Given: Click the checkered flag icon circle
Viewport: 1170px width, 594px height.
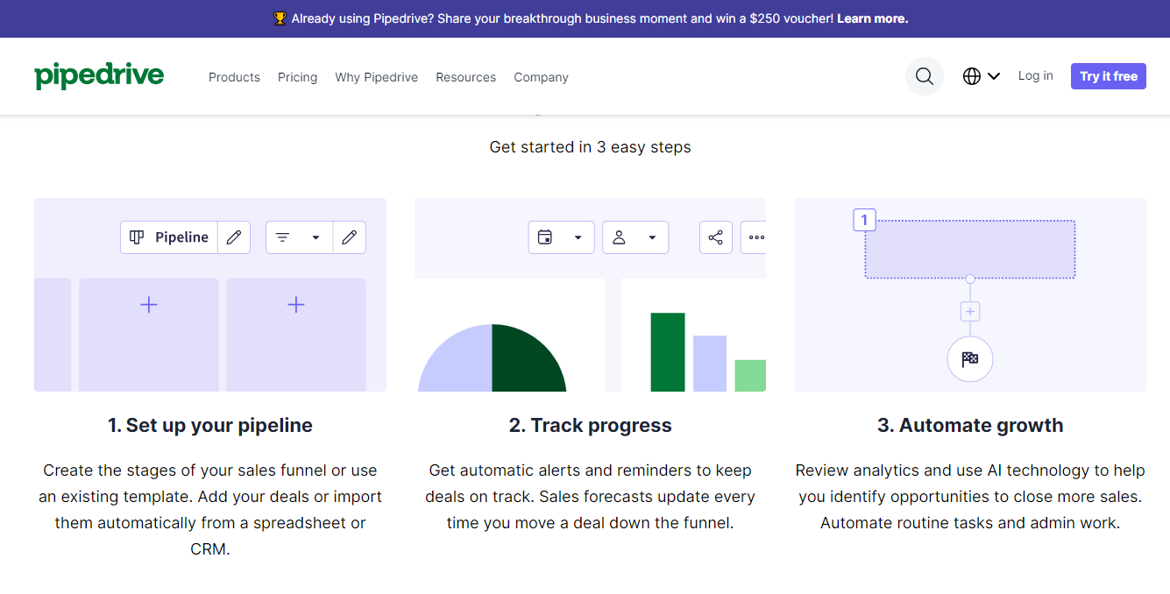Looking at the screenshot, I should point(970,359).
